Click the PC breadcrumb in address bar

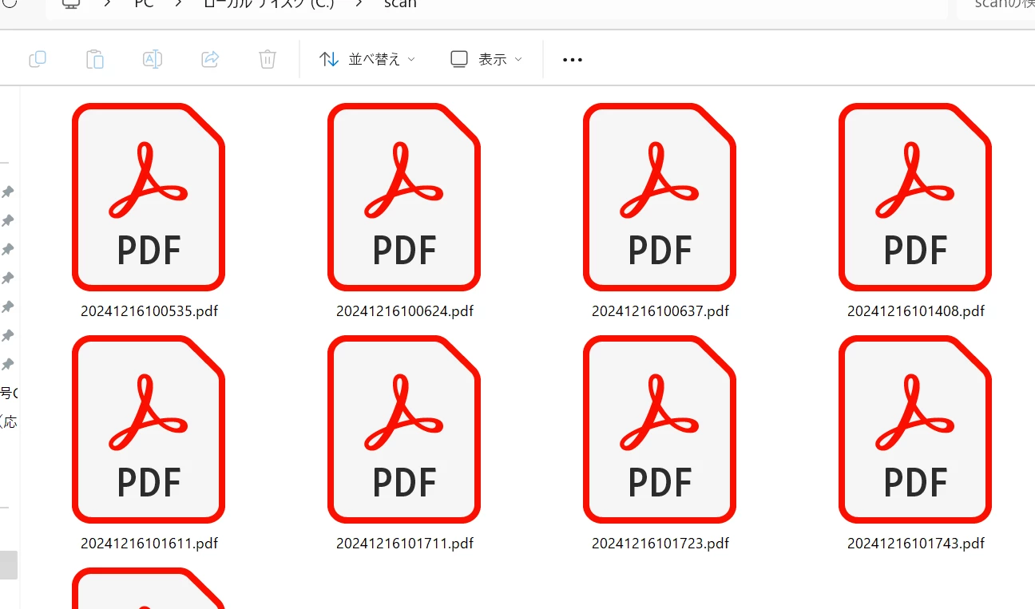coord(144,4)
